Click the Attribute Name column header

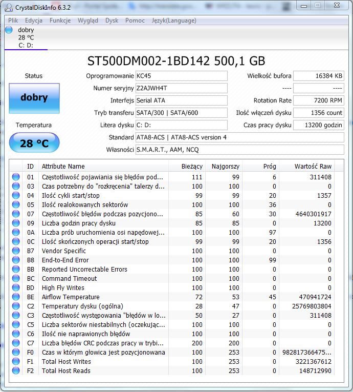pos(104,166)
